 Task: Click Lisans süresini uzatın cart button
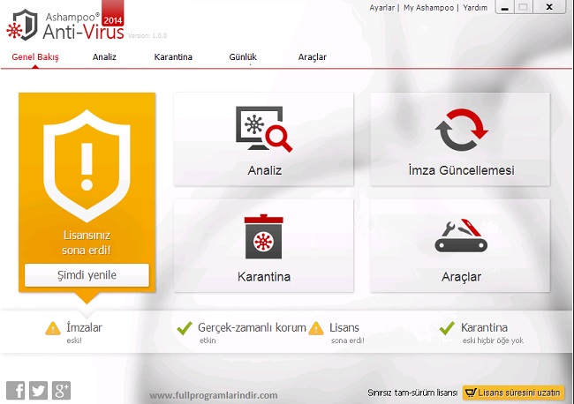(x=512, y=393)
